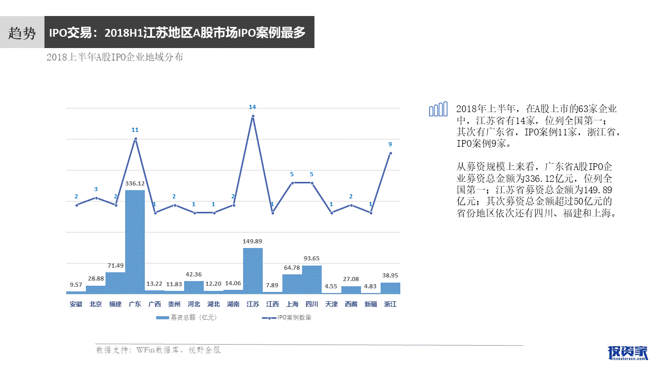Click the IPO案例数量 legend line marker
Image resolution: width=662 pixels, height=372 pixels.
pyautogui.click(x=269, y=318)
